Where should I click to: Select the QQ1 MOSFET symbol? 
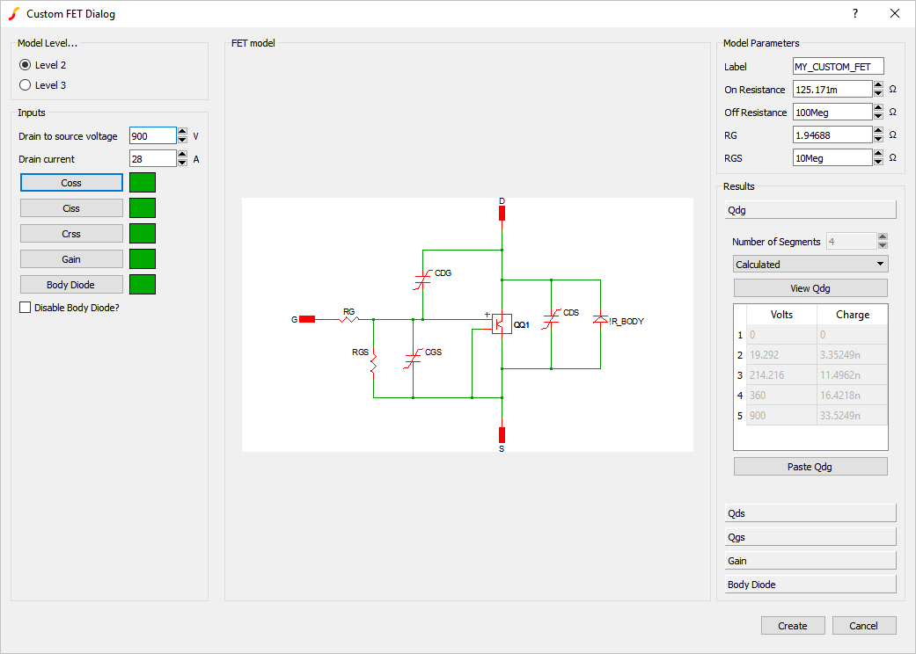[502, 323]
